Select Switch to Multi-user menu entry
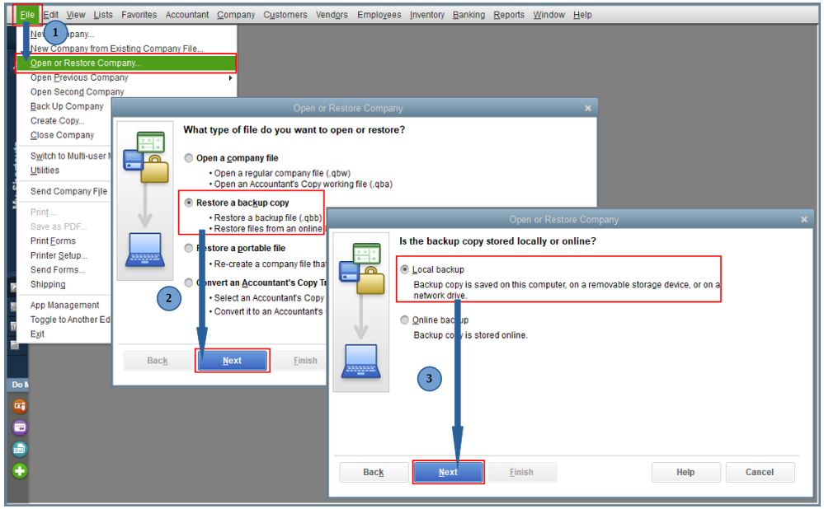 tap(70, 156)
